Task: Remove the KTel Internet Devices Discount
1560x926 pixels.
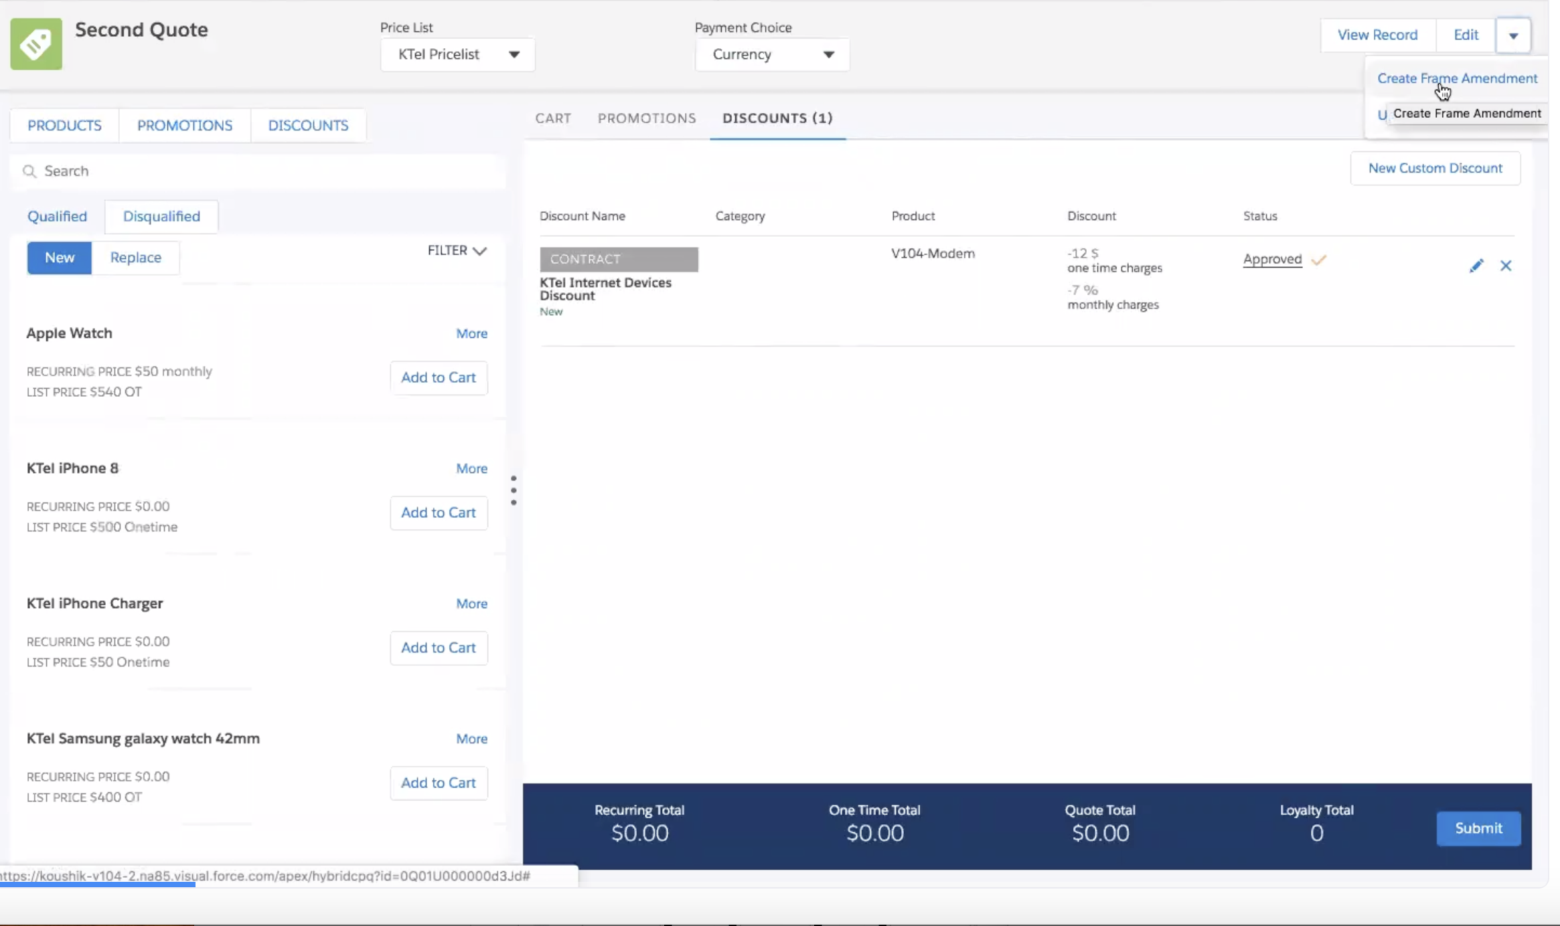Action: pos(1506,266)
